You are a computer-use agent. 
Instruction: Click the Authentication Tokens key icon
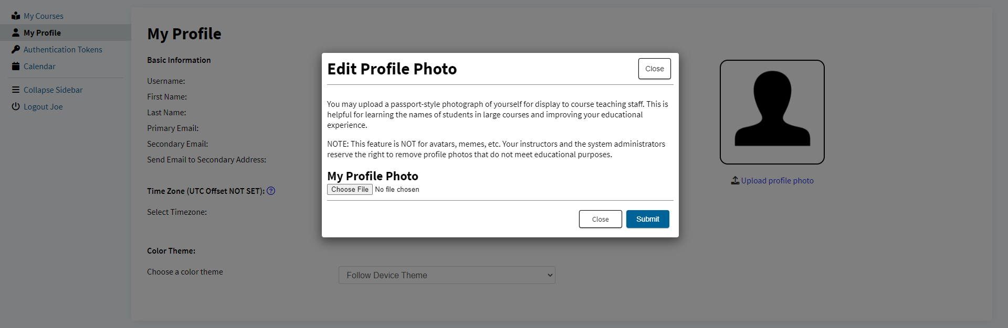[16, 49]
